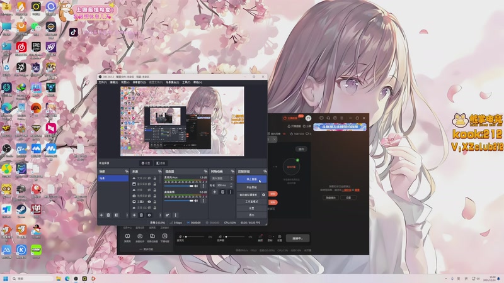Enable 工作室模式 in controls
The image size is (504, 283).
coord(251,201)
